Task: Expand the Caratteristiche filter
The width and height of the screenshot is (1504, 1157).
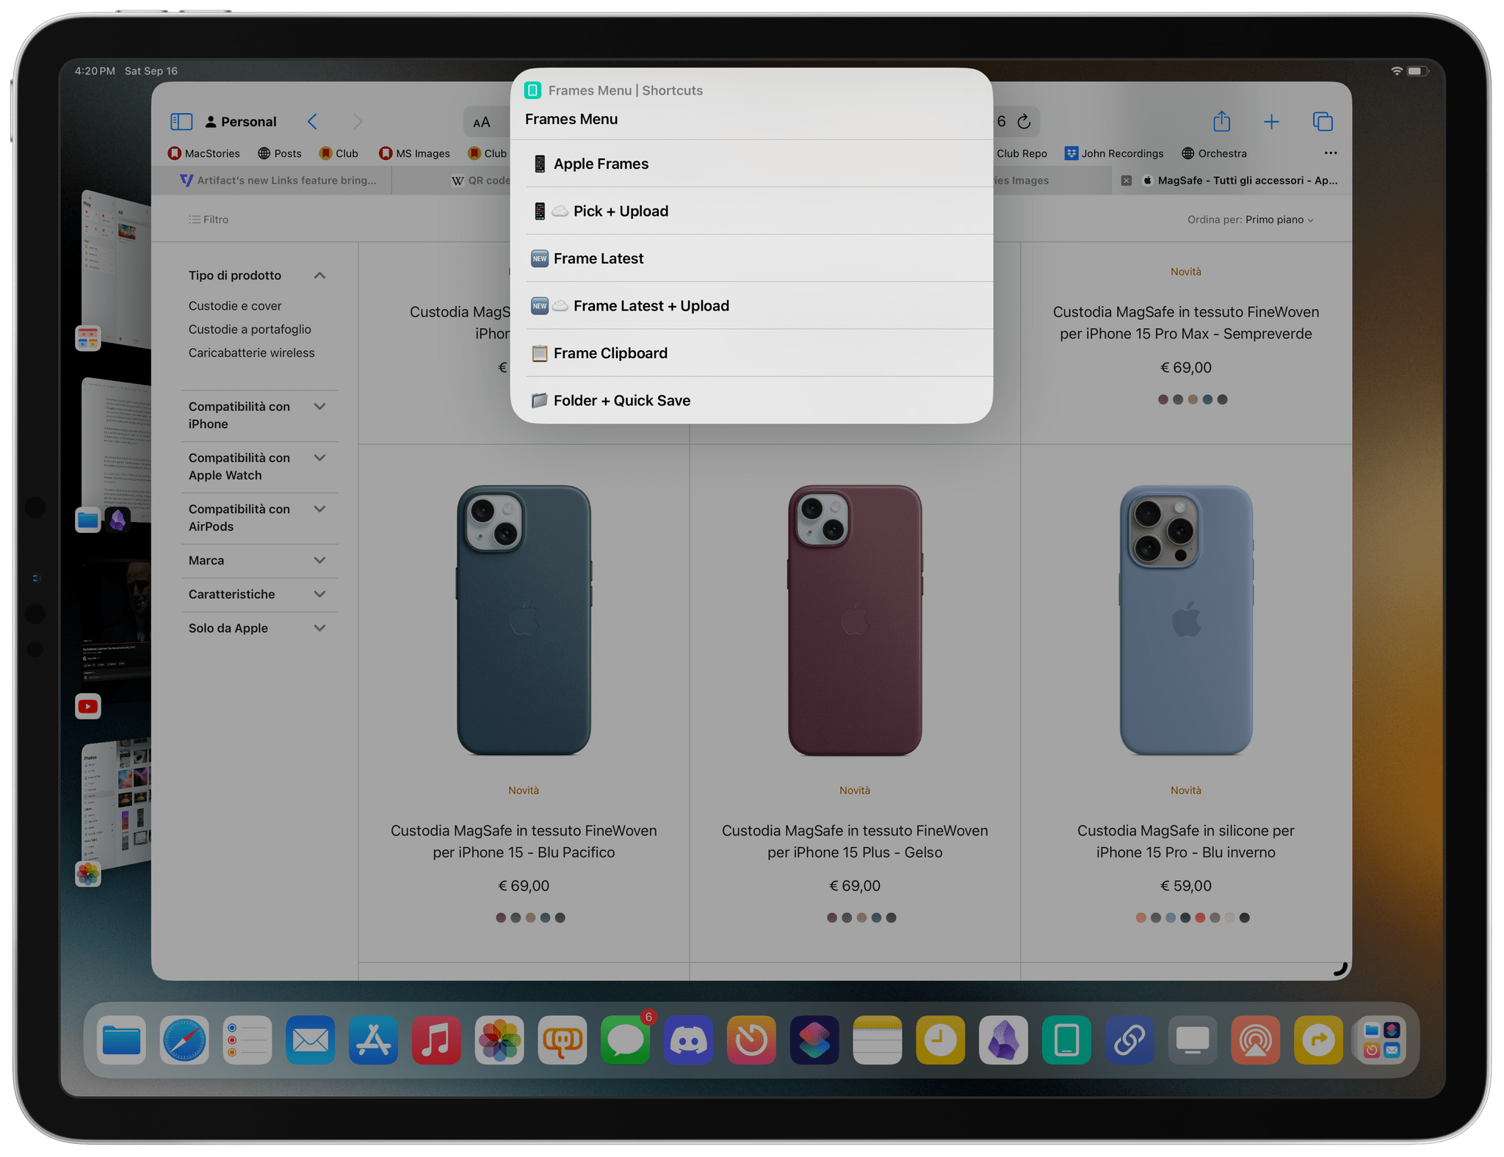Action: click(x=319, y=595)
